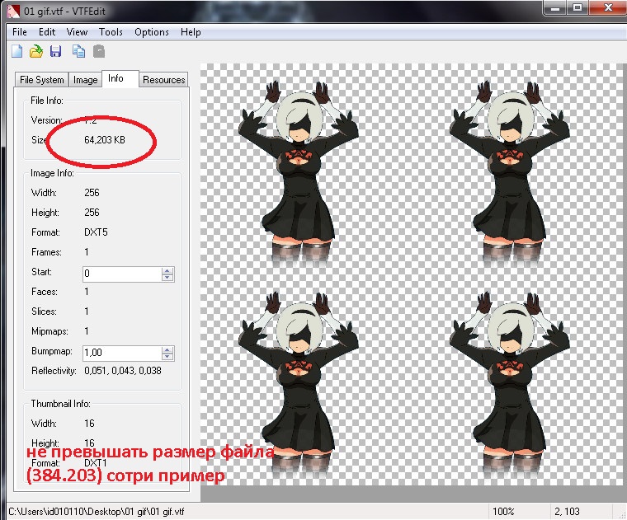This screenshot has height=520, width=627.
Task: Maximize the VTFEdit window
Action: coord(577,7)
